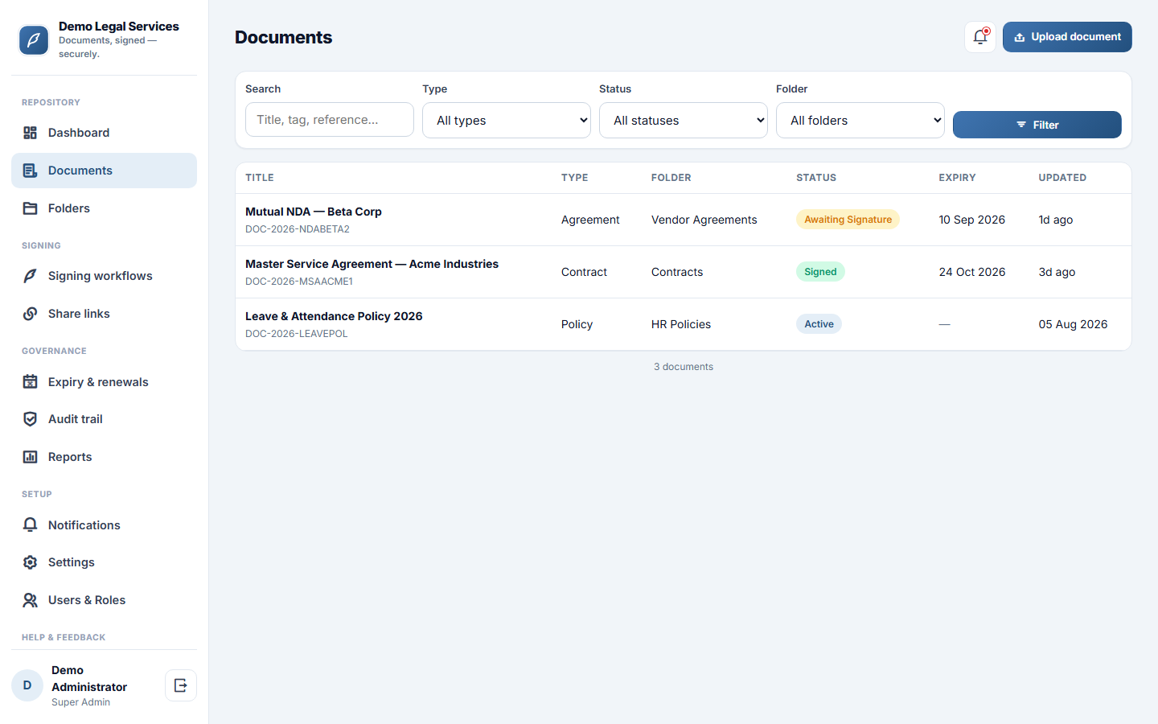The width and height of the screenshot is (1158, 724).
Task: Open the Dashboard menu item
Action: point(104,133)
